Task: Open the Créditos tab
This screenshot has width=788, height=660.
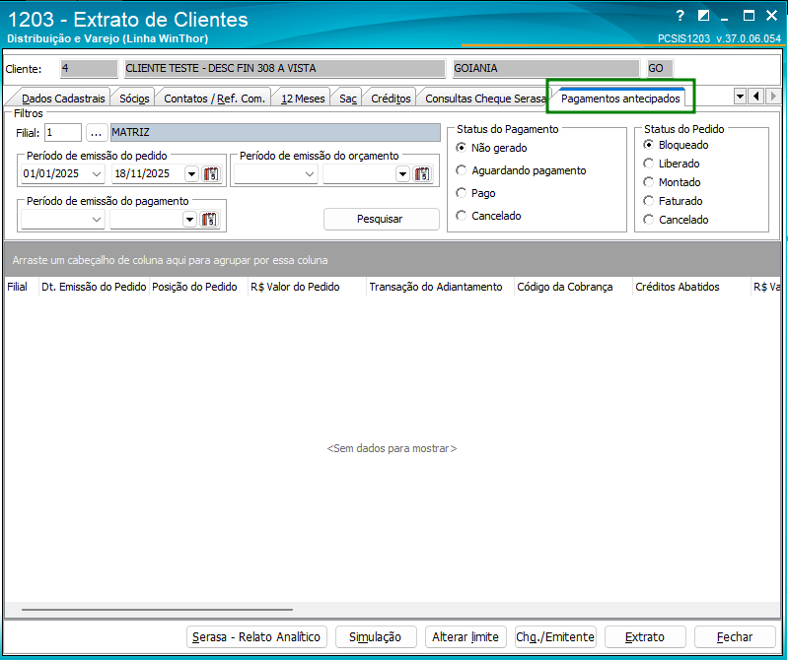Action: click(391, 99)
